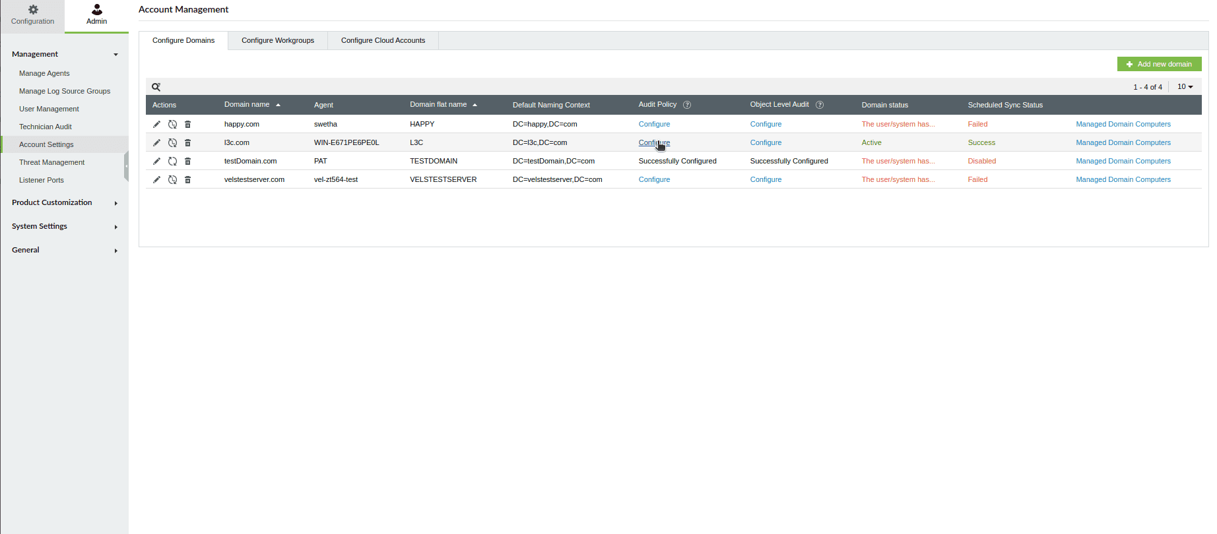Click the Add new domain button
The width and height of the screenshot is (1217, 534).
[x=1159, y=64]
